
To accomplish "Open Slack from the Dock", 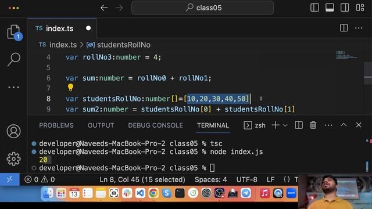I will pyautogui.click(x=127, y=193).
